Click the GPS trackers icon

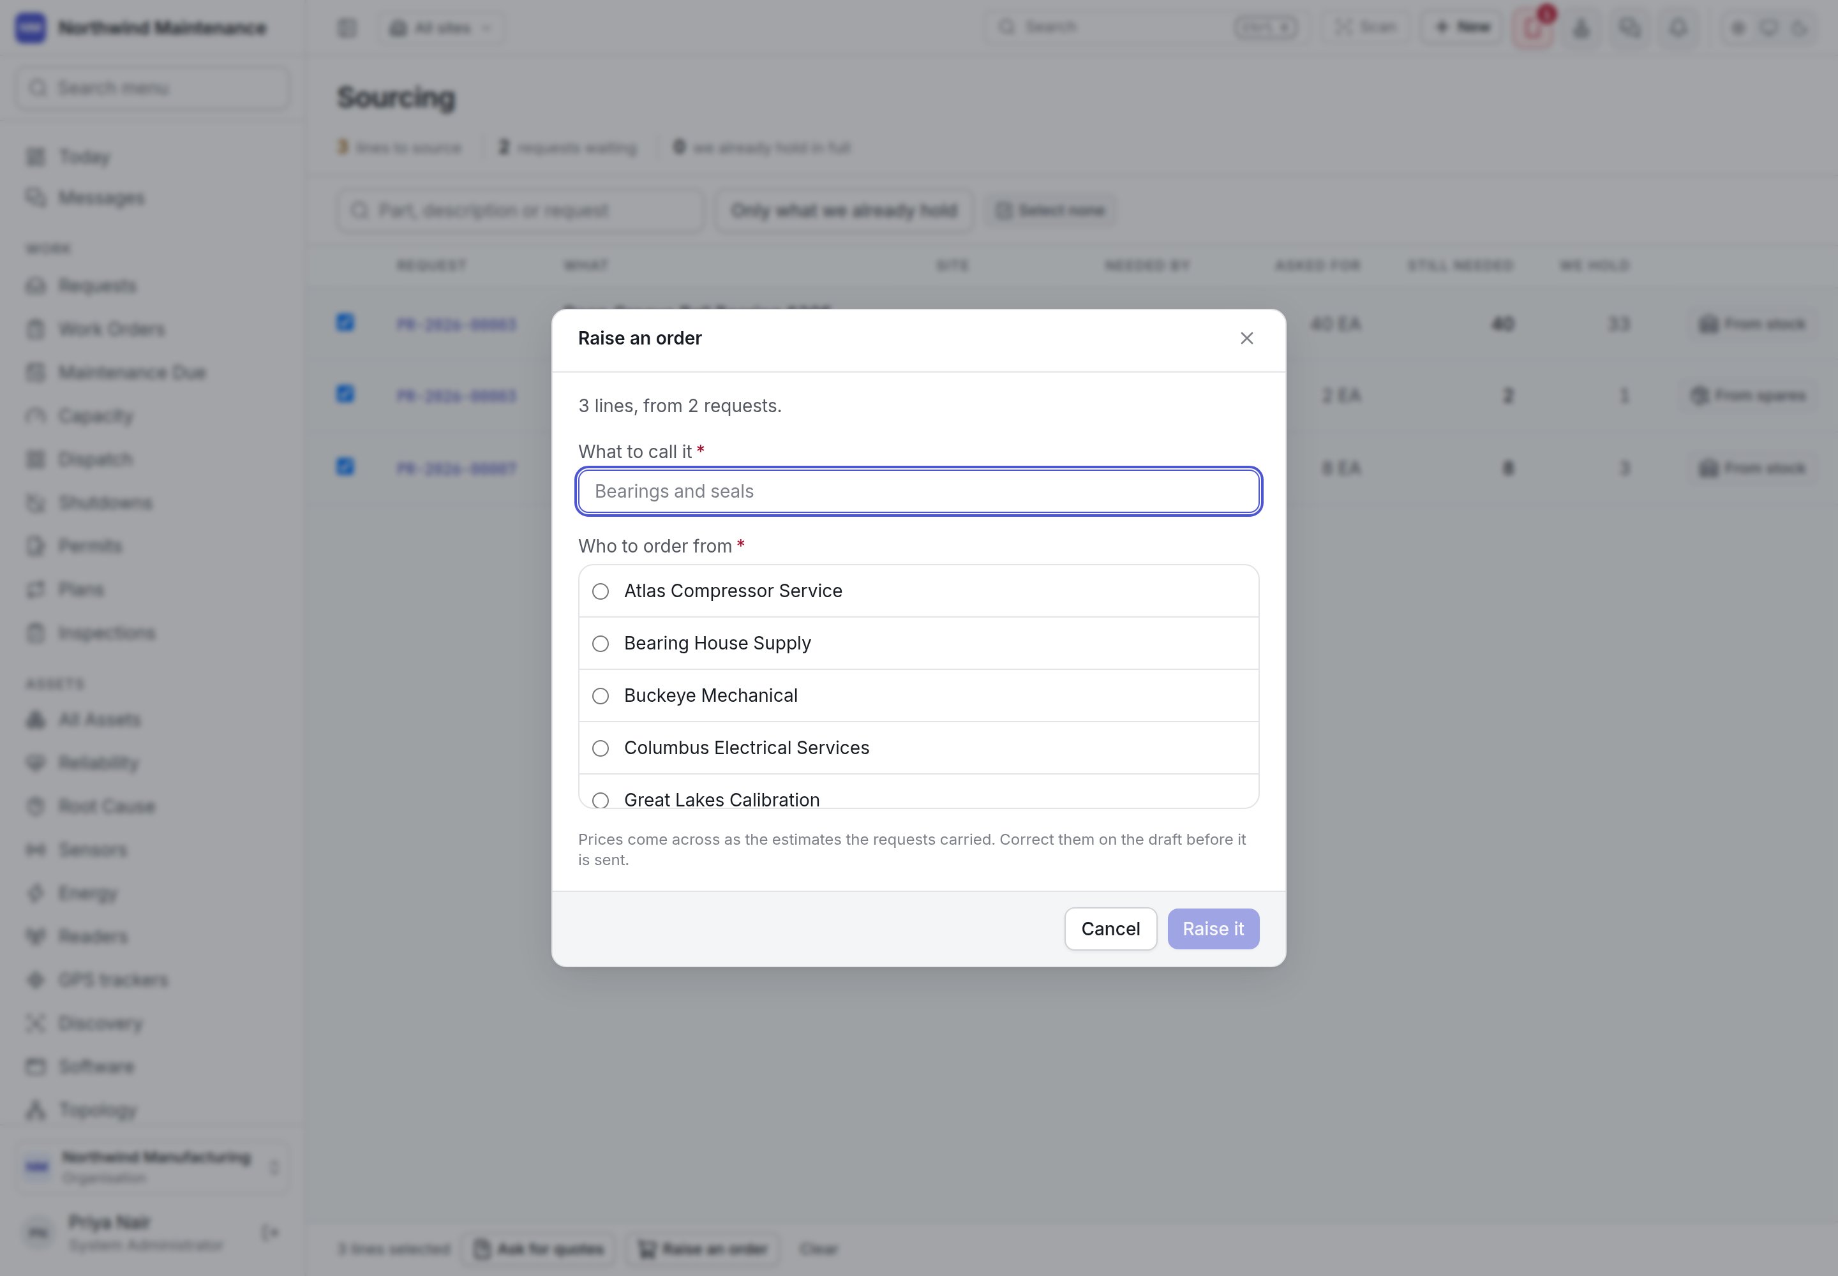tap(35, 979)
